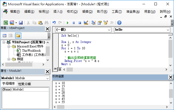This screenshot has height=110, width=174.
Task: Open Visual Basic Help question icon
Action: click(119, 23)
